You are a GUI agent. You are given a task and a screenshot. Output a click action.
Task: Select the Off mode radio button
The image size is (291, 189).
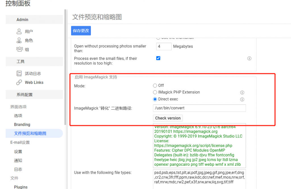click(x=155, y=85)
